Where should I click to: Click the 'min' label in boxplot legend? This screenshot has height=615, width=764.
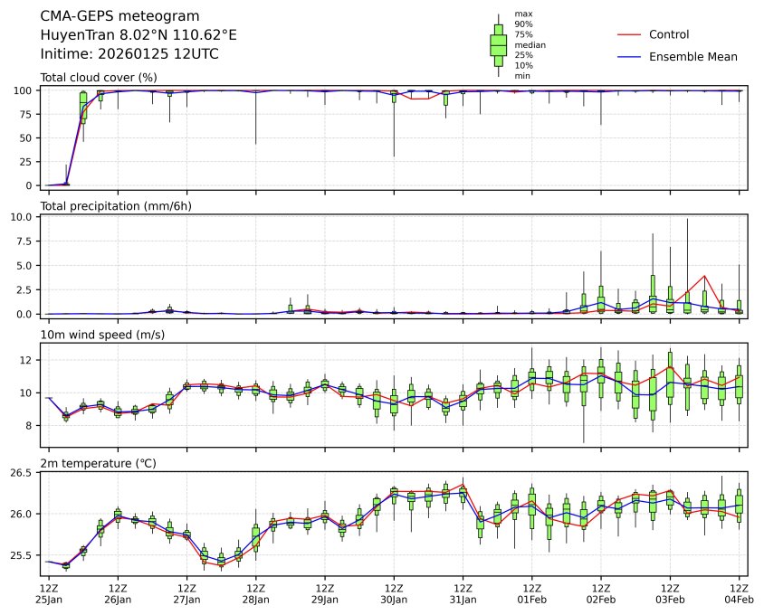click(x=522, y=76)
